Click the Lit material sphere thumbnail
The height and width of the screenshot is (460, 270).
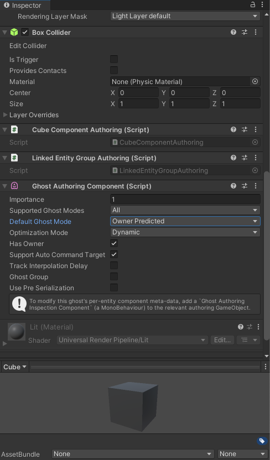click(x=17, y=332)
